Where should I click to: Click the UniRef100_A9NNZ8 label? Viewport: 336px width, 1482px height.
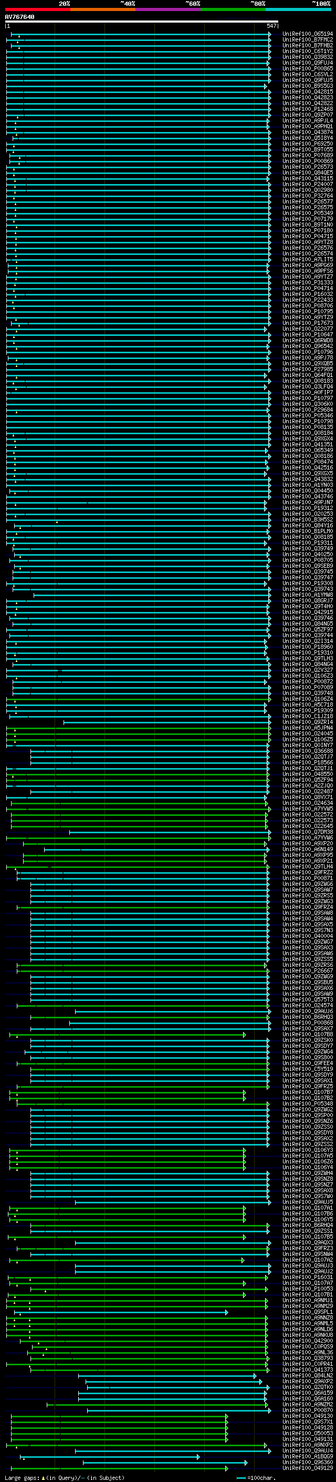[x=308, y=1317]
